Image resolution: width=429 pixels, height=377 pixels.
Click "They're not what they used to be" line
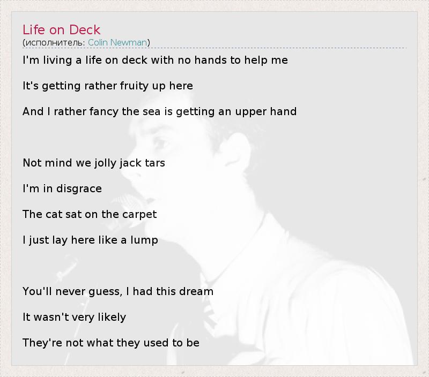tap(110, 343)
